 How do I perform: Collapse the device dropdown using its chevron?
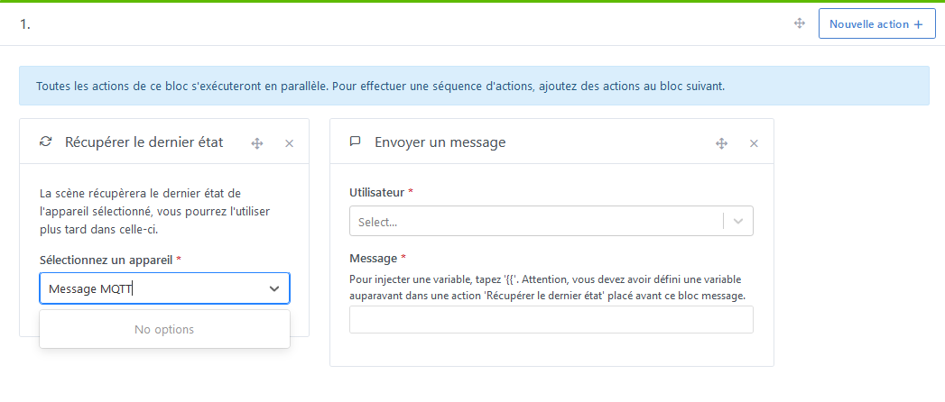point(274,288)
